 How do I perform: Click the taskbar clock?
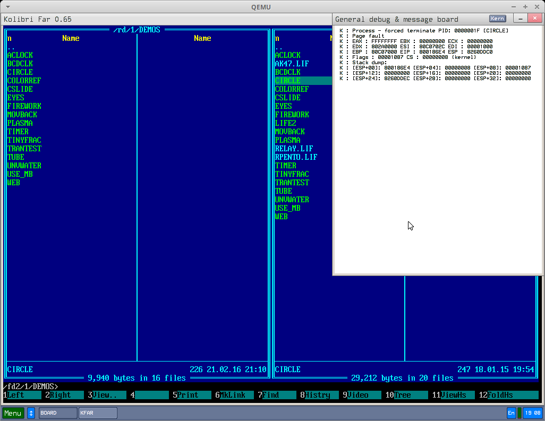click(532, 413)
